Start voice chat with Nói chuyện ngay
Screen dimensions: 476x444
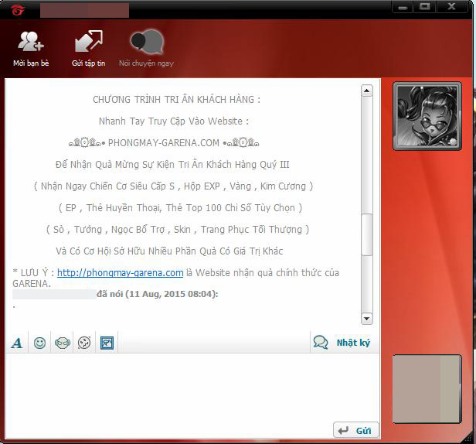click(x=146, y=49)
